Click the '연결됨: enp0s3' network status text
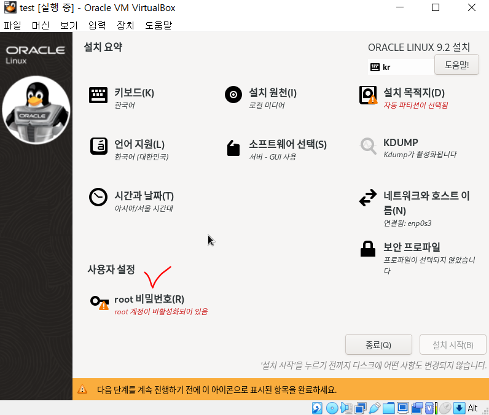 click(x=407, y=223)
